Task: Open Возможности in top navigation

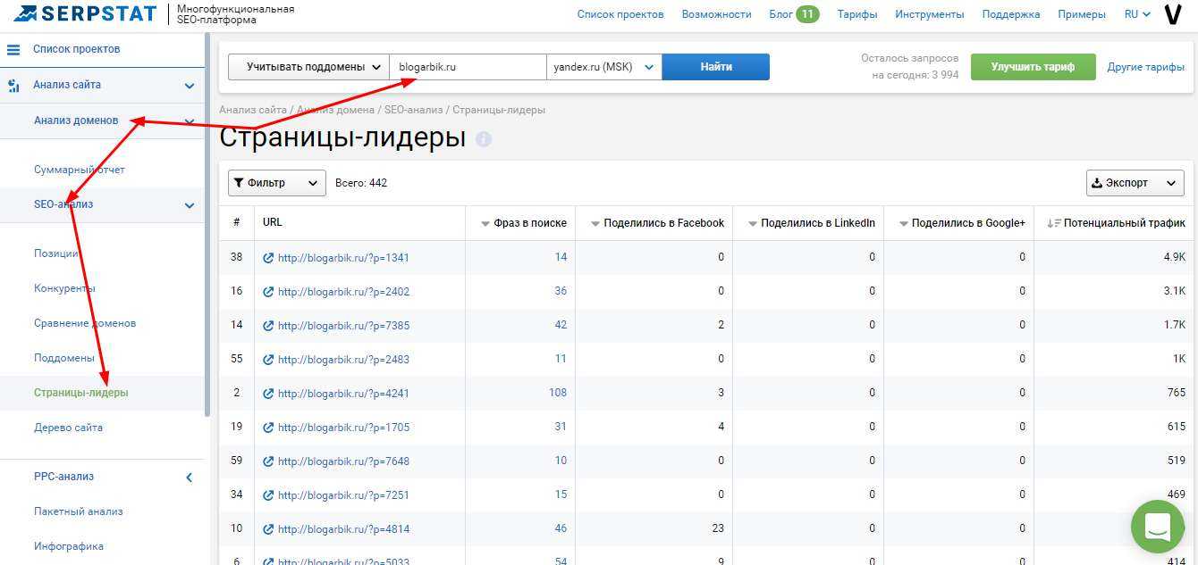Action: [x=716, y=14]
